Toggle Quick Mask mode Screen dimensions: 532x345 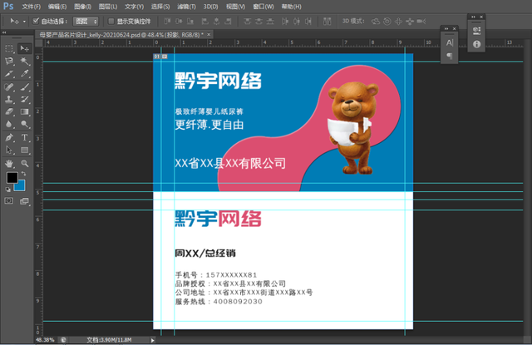(x=9, y=201)
